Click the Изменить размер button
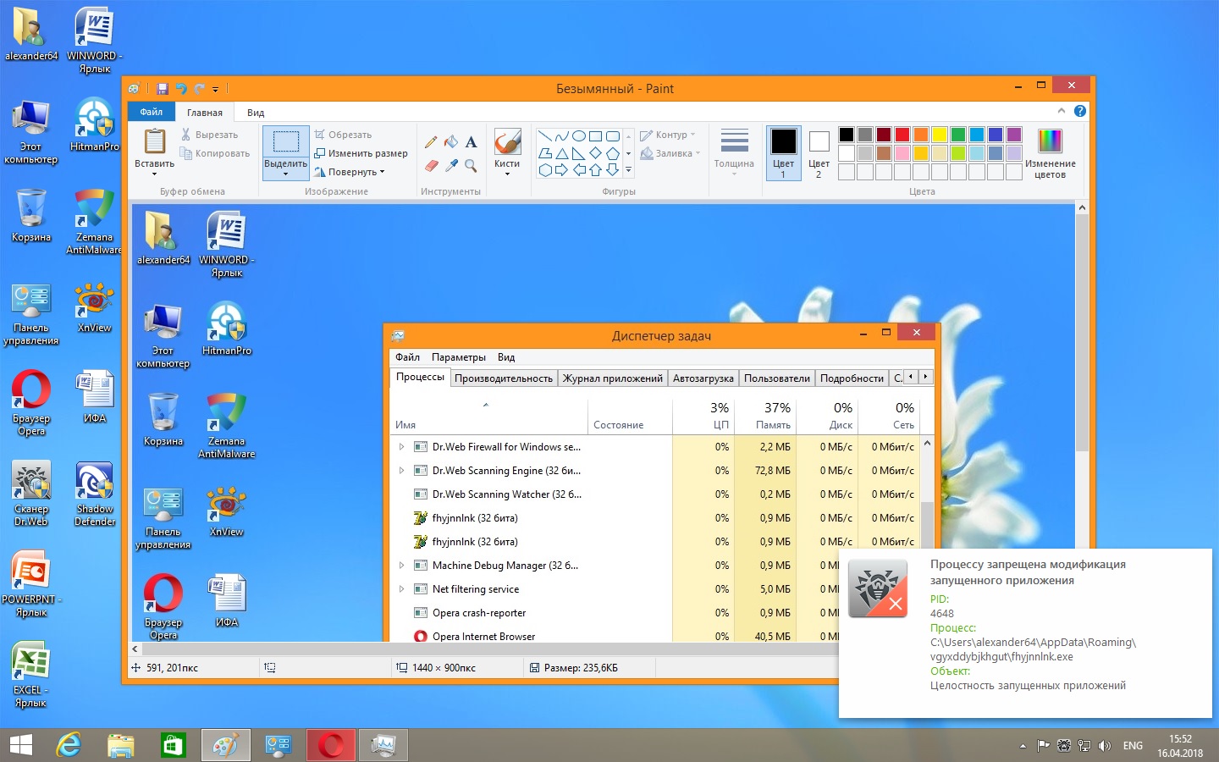 pos(361,153)
